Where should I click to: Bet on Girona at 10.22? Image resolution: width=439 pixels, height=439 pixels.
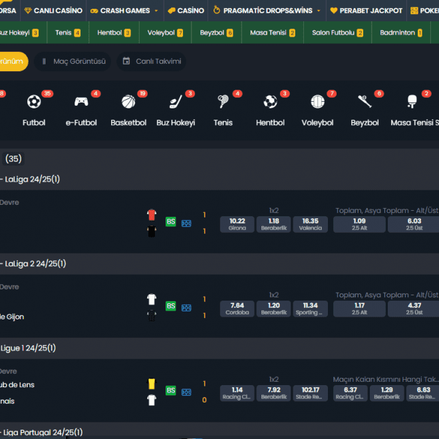coord(237,224)
